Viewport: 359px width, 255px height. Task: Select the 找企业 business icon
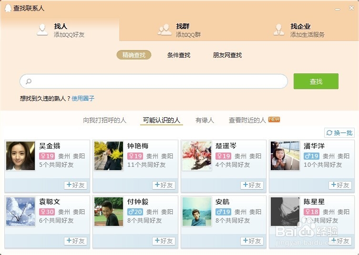coord(278,30)
